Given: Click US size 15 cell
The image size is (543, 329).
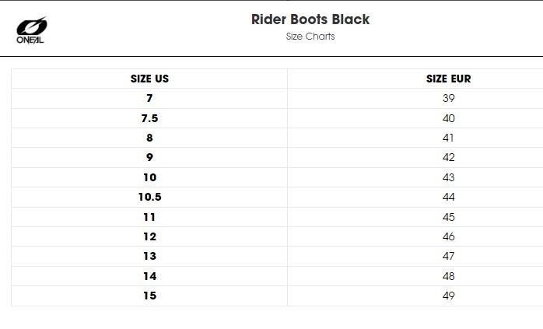Looking at the screenshot, I should (x=149, y=296).
